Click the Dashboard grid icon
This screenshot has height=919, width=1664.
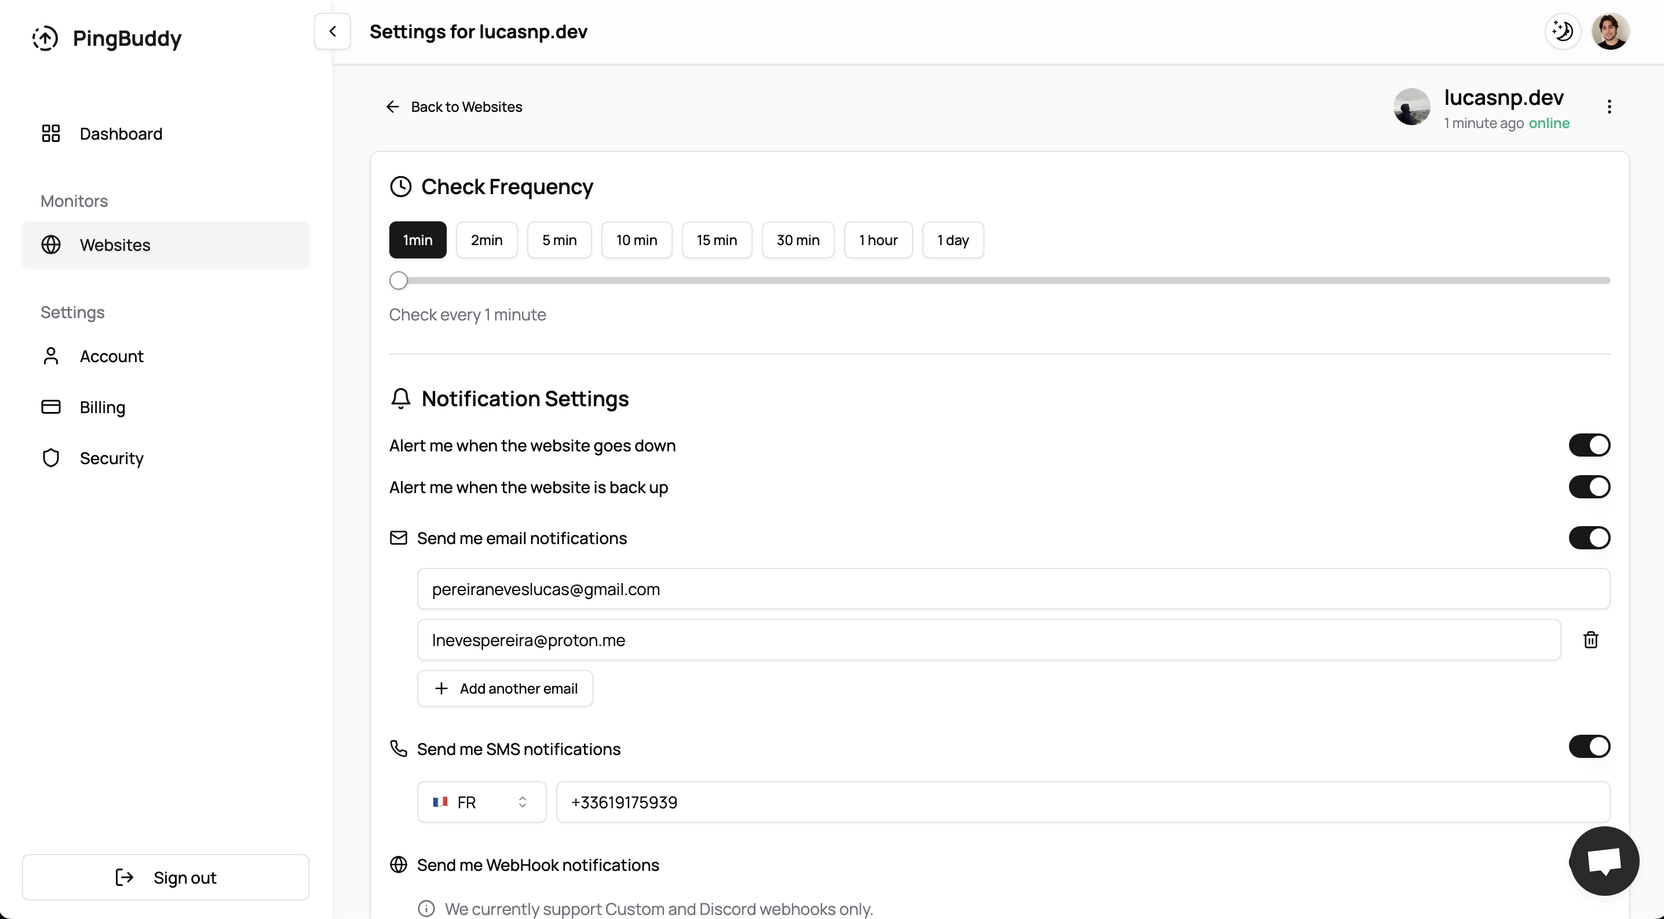pos(50,134)
